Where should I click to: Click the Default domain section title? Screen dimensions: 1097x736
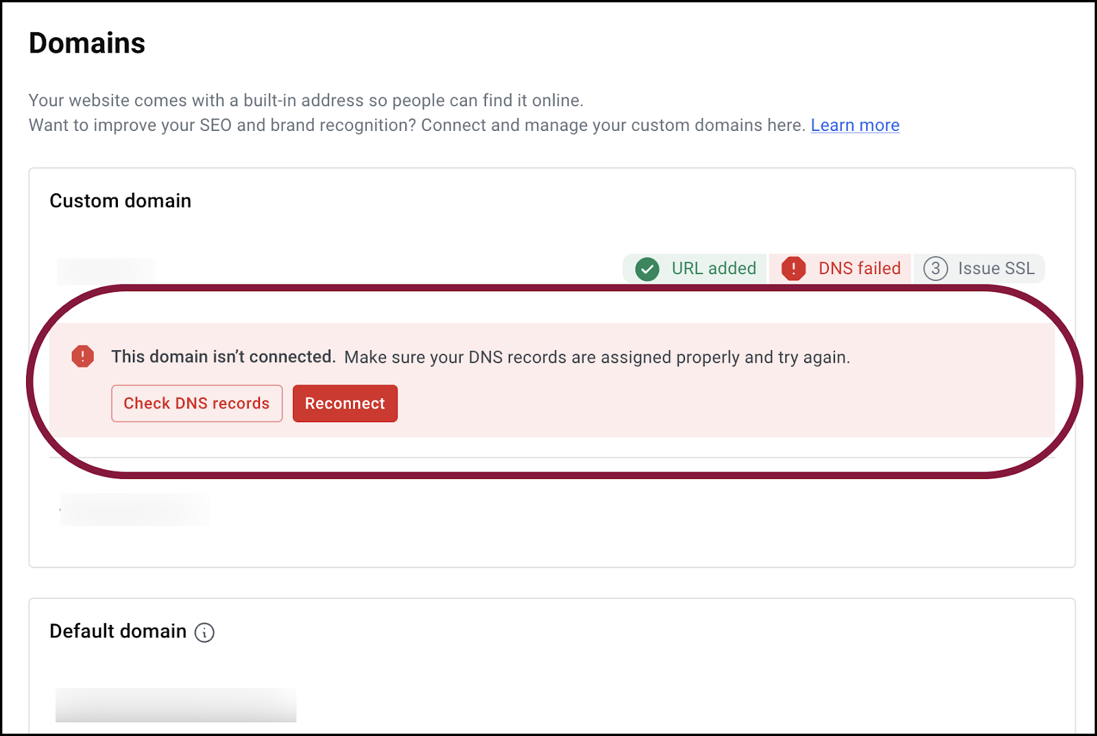coord(118,631)
